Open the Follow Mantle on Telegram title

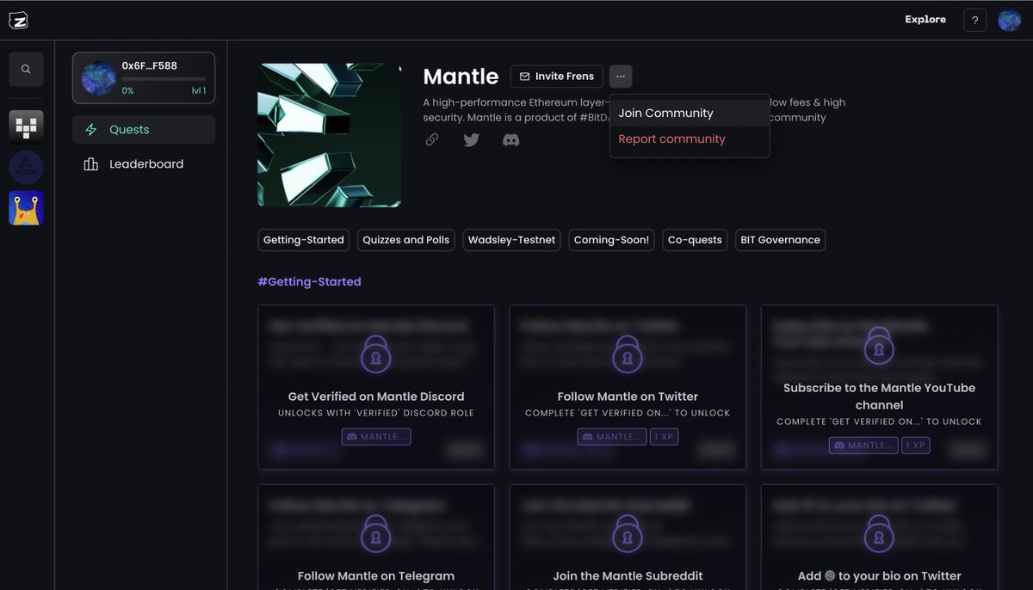click(x=376, y=576)
